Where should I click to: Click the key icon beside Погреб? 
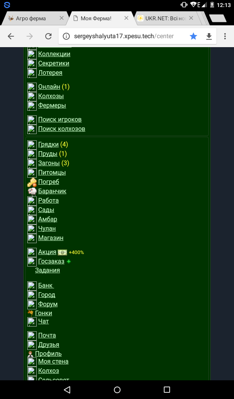32,182
